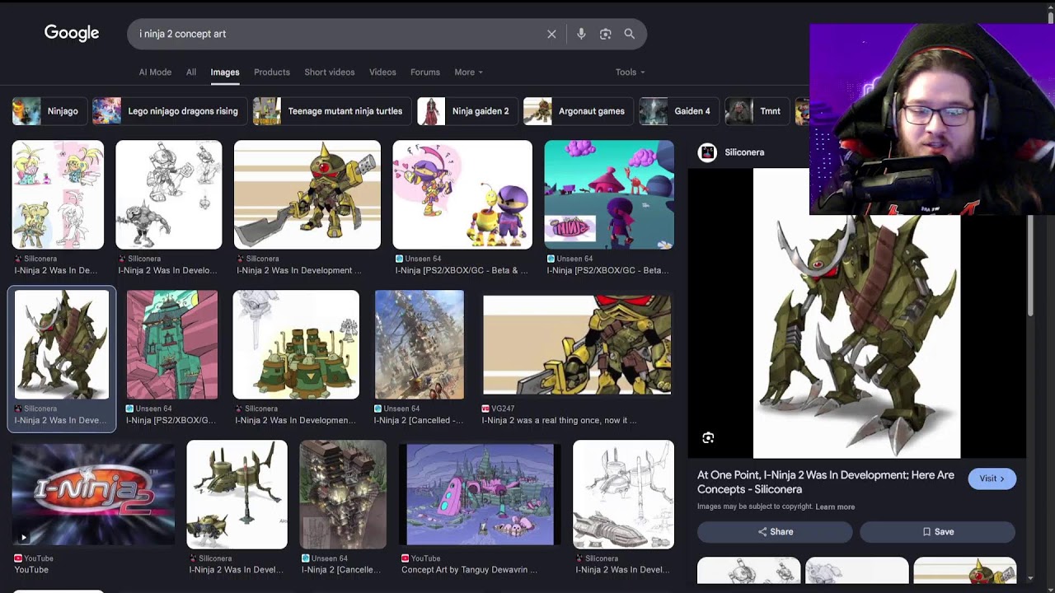The width and height of the screenshot is (1055, 593).
Task: Open the Short videos tab
Action: (330, 72)
